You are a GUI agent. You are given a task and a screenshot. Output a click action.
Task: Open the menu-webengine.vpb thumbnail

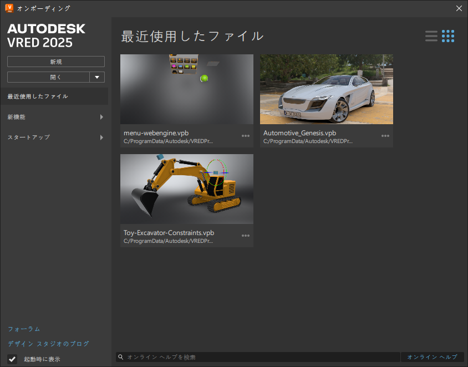coord(187,89)
